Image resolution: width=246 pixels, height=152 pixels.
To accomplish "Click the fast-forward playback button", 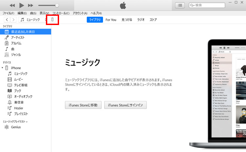I will coord(31,6).
